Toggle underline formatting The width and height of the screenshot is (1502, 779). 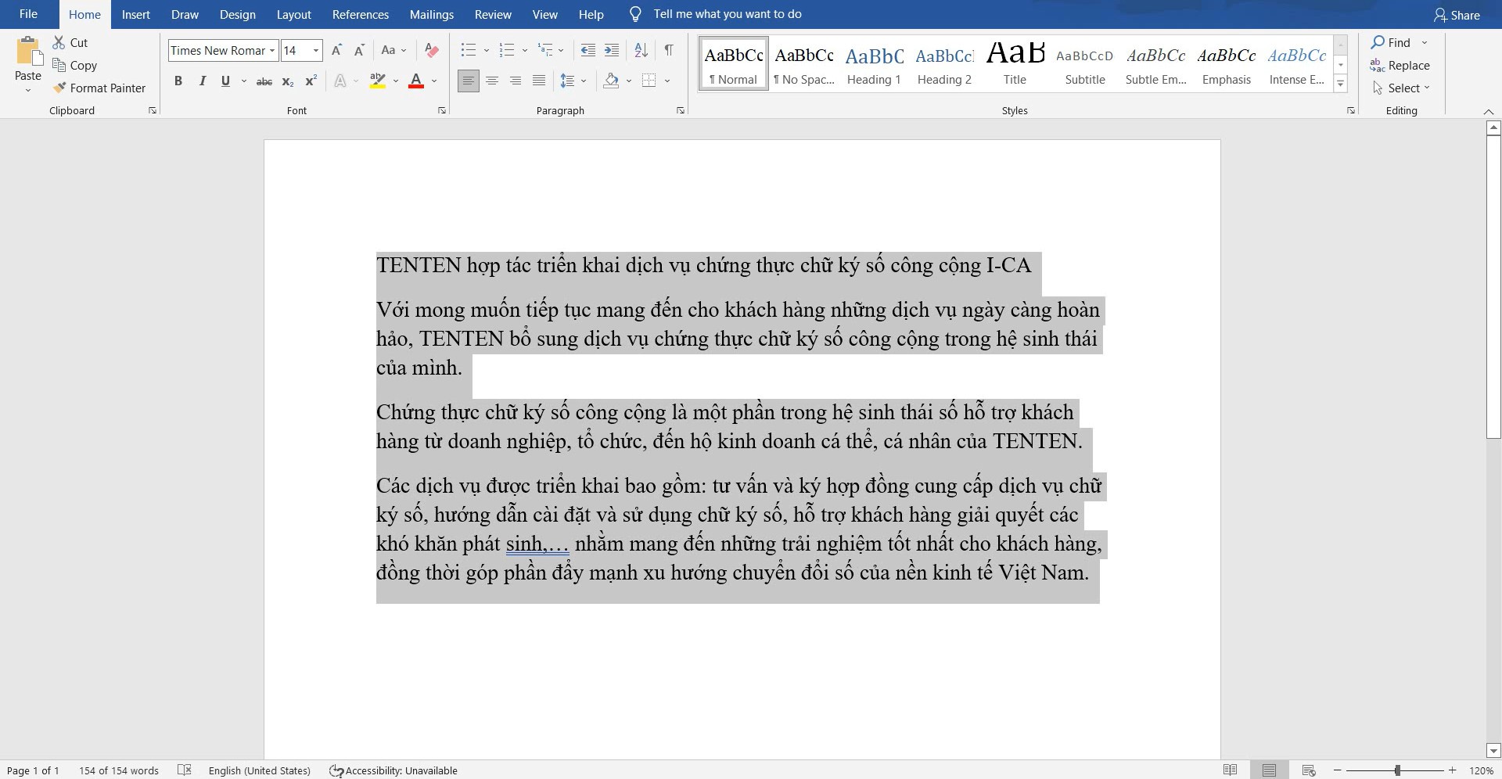click(x=225, y=81)
